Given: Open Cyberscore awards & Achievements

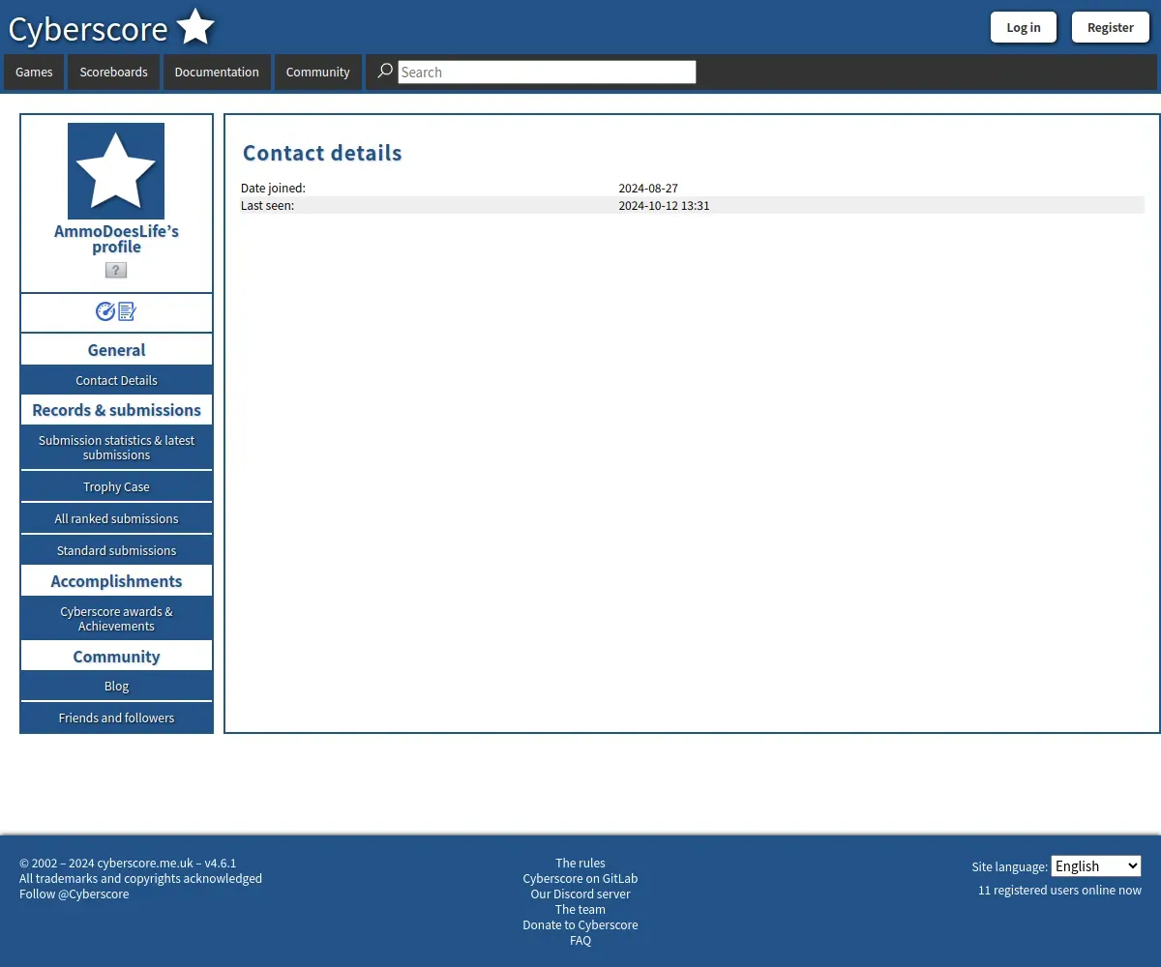Looking at the screenshot, I should pyautogui.click(x=116, y=619).
